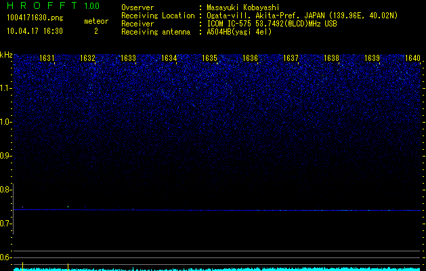Click the 1634 time axis marker
This screenshot has width=426, height=271.
[169, 58]
